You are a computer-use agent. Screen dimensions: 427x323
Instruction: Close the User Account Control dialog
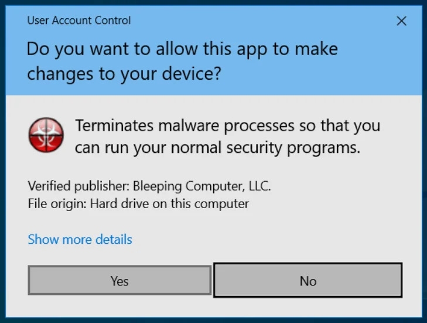[401, 21]
